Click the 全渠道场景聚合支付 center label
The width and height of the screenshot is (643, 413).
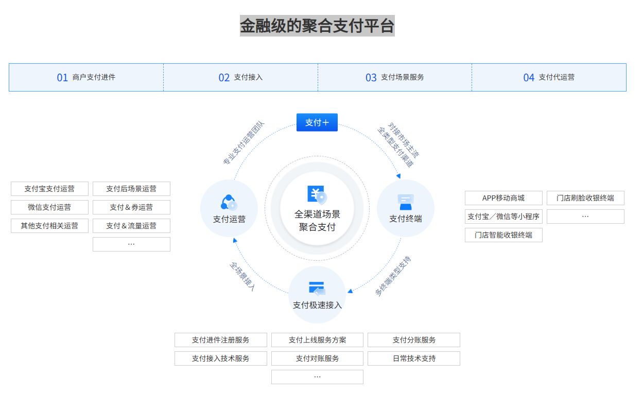click(x=317, y=221)
